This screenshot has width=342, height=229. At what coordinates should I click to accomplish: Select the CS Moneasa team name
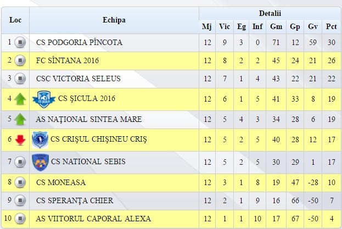click(x=60, y=182)
